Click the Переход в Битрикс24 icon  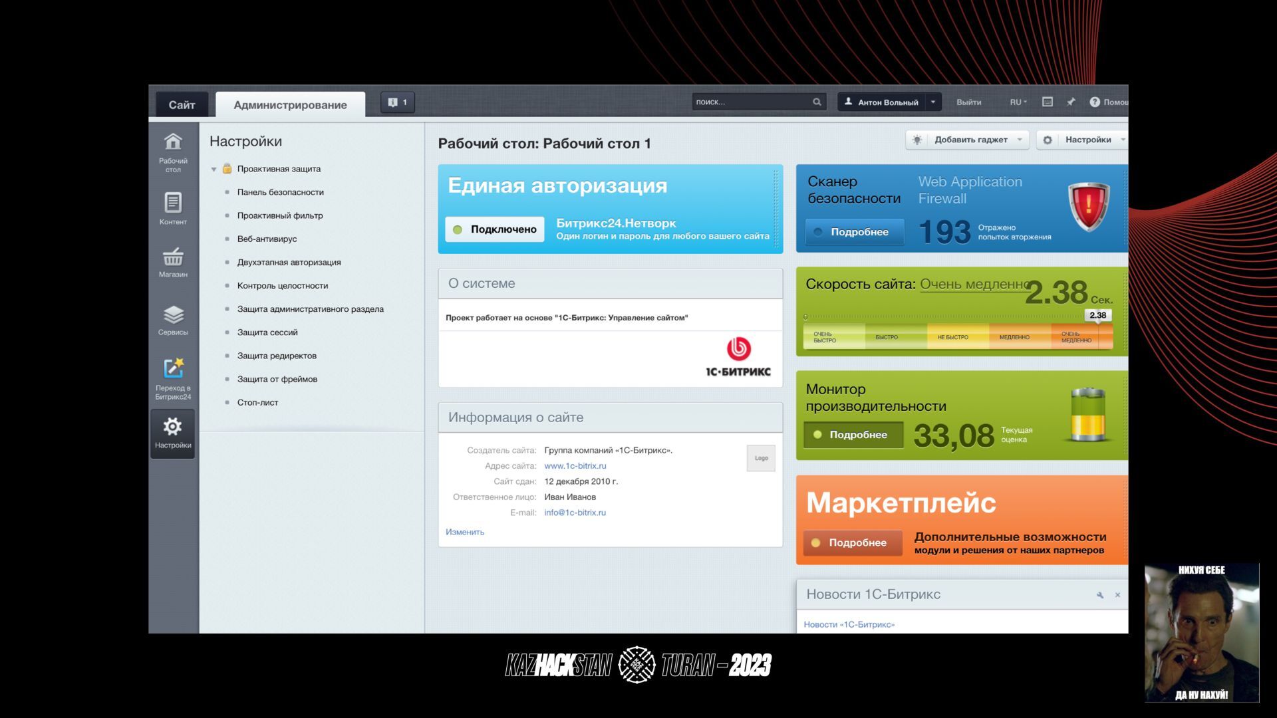pyautogui.click(x=173, y=369)
